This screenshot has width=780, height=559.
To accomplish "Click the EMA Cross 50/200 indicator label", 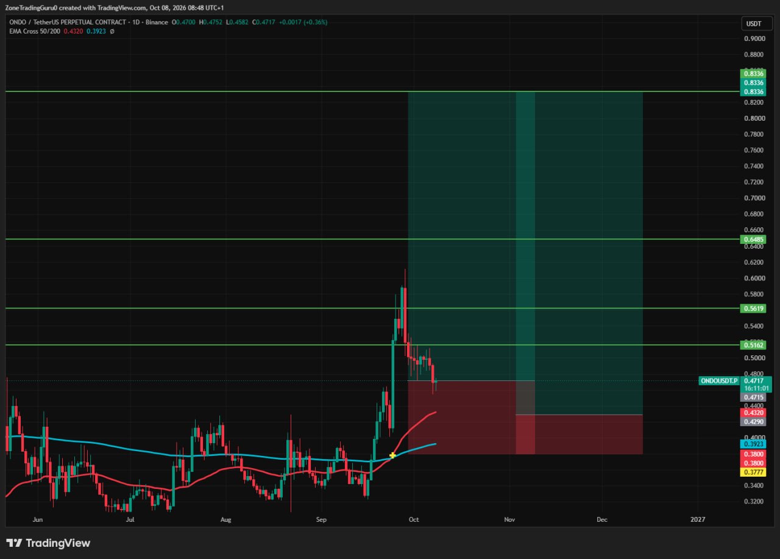I will point(34,31).
